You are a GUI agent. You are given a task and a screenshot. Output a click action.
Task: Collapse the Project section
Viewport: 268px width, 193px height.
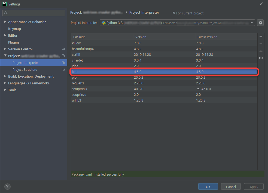pyautogui.click(x=5, y=56)
